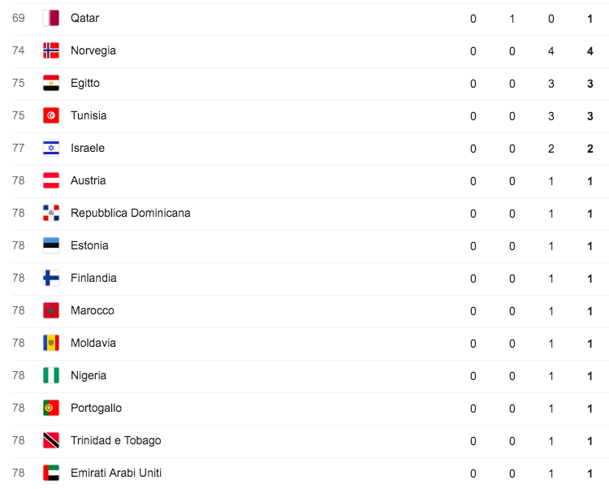609x489 pixels.
Task: Click Norvegia's total medal count of 4
Action: click(590, 51)
